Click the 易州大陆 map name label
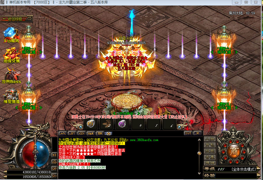The image size is (263, 180). (x=236, y=13)
